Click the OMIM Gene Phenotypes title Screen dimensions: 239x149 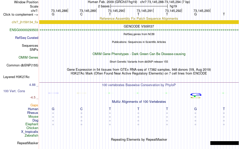[x=139, y=54]
